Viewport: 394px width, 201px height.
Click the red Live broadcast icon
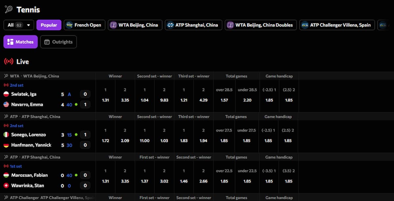(9, 62)
